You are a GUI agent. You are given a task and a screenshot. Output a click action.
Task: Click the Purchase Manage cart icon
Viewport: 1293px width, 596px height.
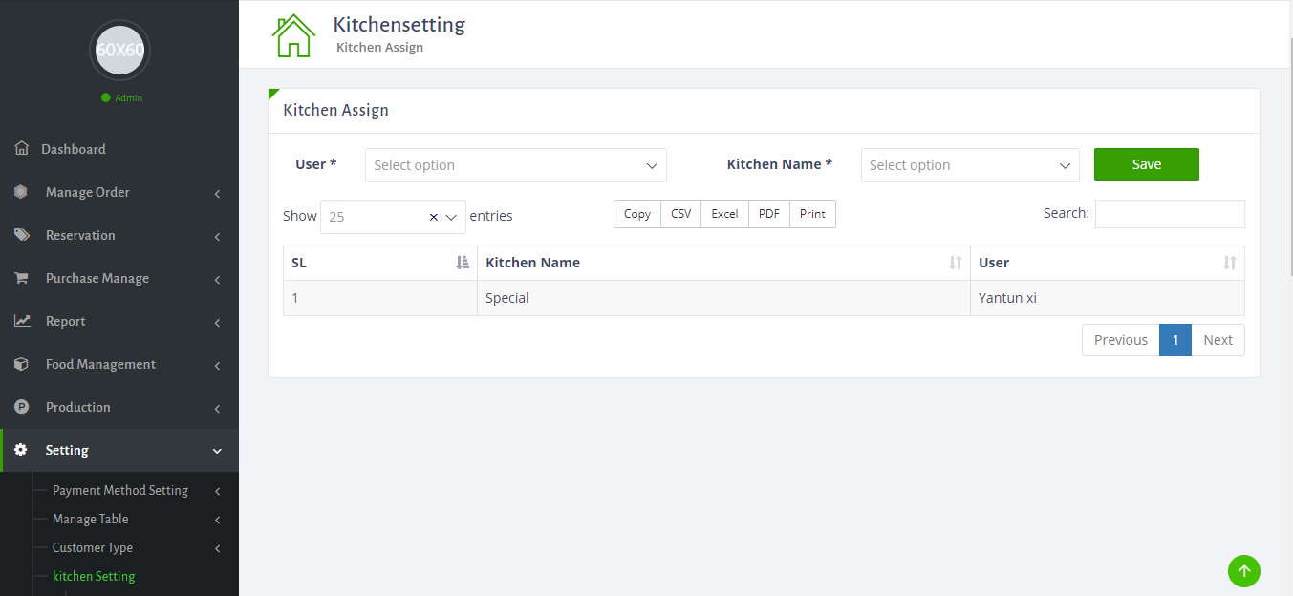(22, 278)
